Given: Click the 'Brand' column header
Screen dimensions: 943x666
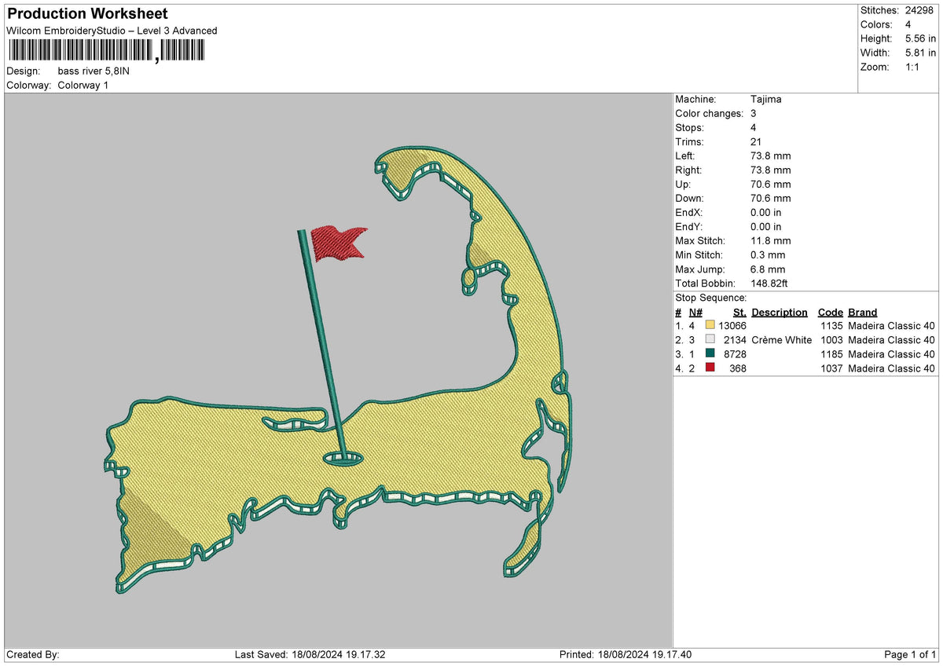Looking at the screenshot, I should click(x=863, y=312).
